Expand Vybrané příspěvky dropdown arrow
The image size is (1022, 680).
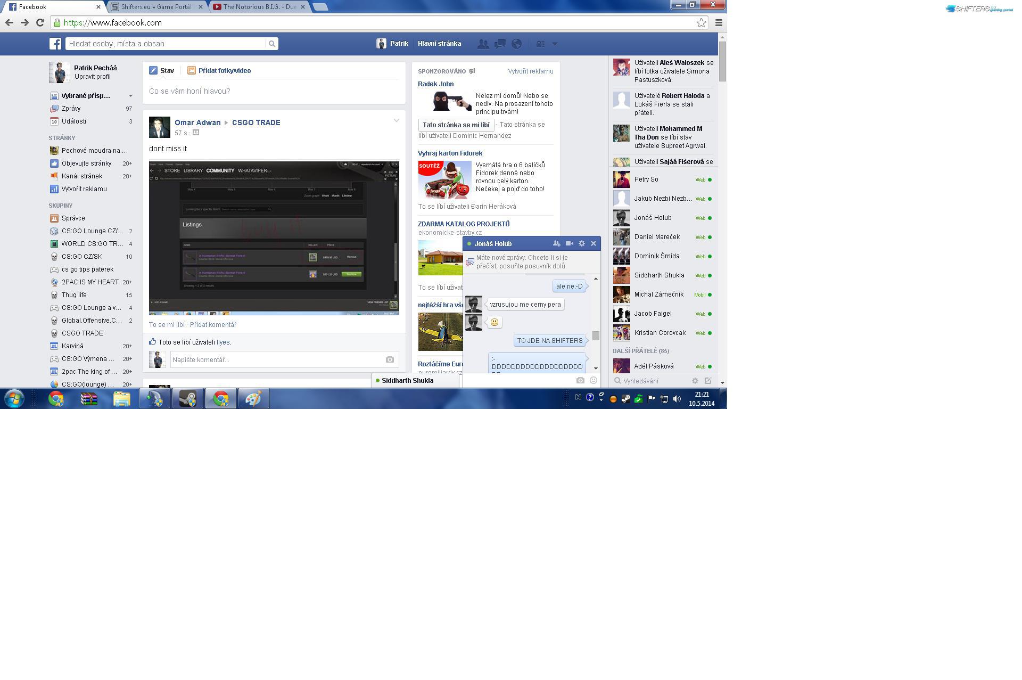130,96
